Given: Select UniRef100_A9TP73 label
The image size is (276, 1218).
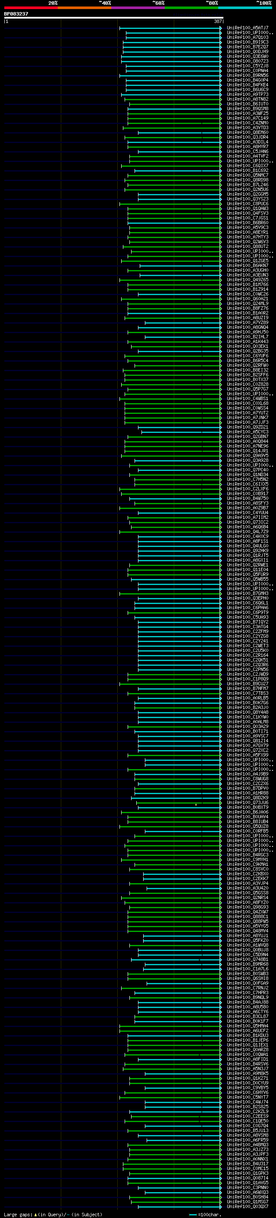Looking at the screenshot, I should [x=248, y=95].
